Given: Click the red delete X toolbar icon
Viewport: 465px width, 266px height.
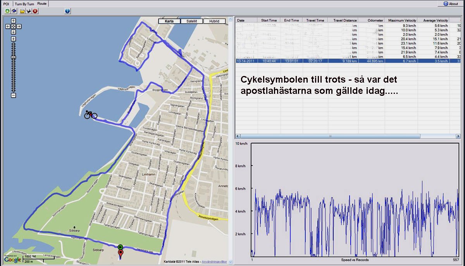Looking at the screenshot, I should point(35,11).
